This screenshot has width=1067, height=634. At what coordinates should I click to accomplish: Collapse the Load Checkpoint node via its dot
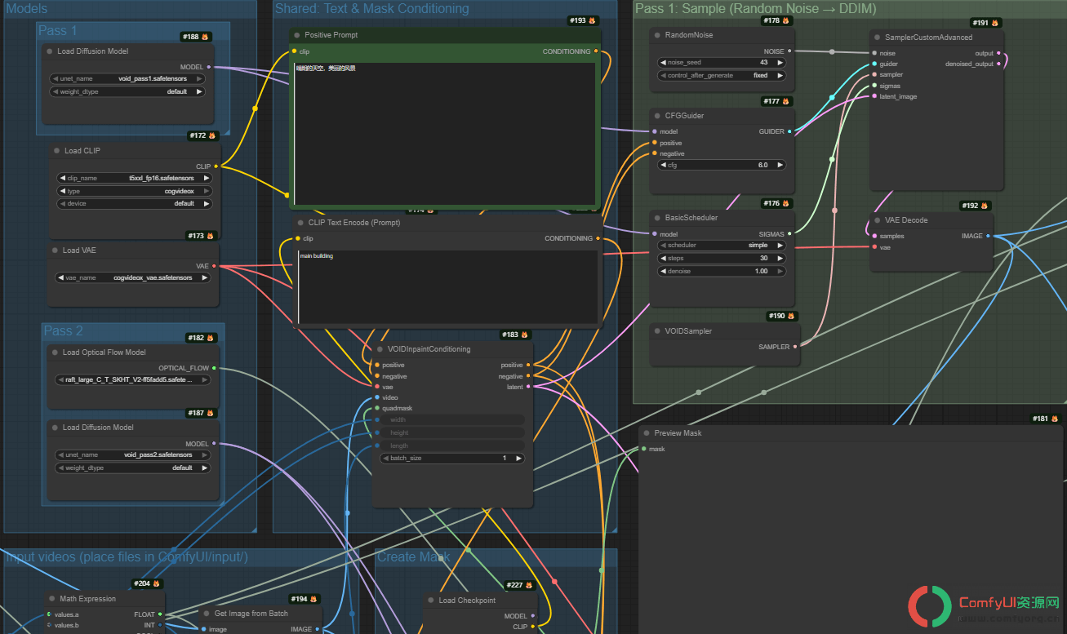pyautogui.click(x=429, y=601)
